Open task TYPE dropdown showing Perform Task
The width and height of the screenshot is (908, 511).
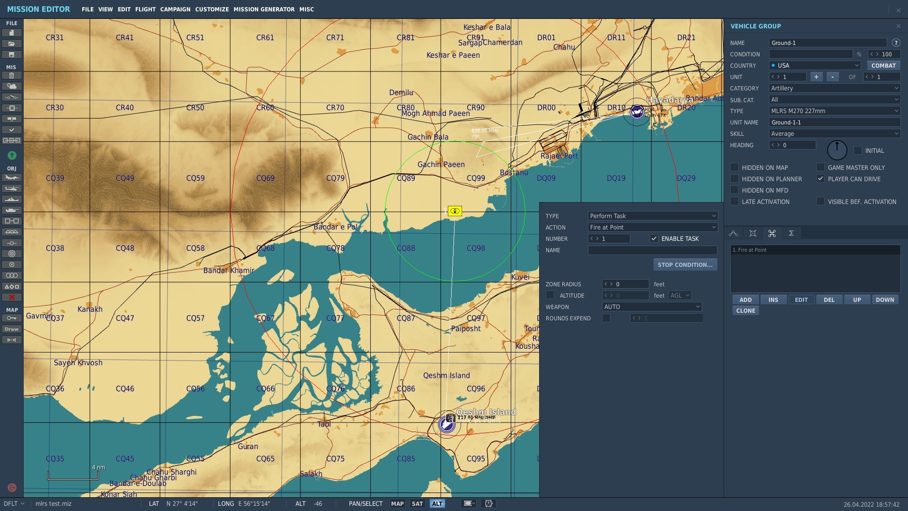pyautogui.click(x=653, y=216)
